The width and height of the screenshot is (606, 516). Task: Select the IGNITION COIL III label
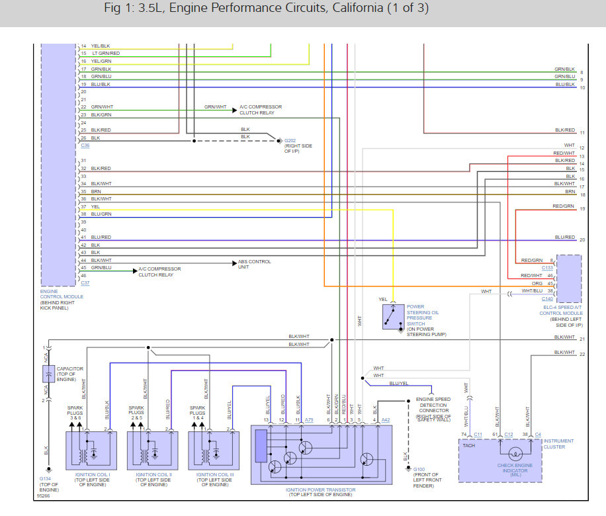[x=215, y=474]
